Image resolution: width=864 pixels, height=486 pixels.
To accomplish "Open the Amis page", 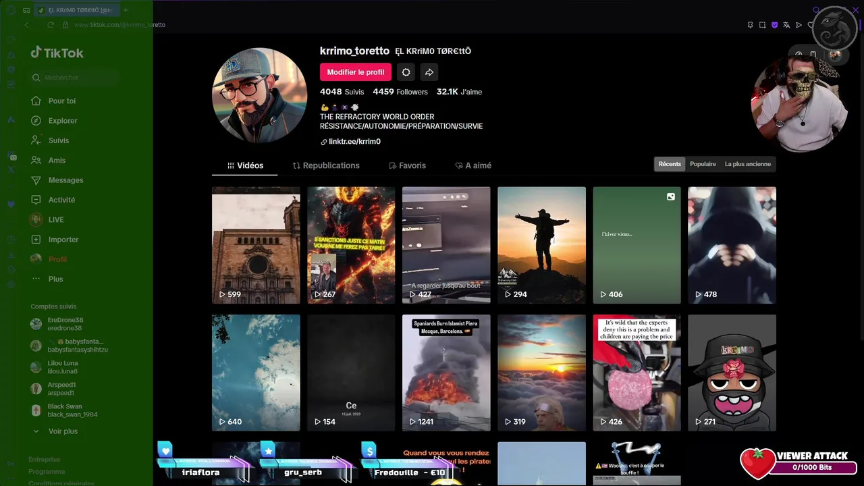I will pyautogui.click(x=48, y=160).
